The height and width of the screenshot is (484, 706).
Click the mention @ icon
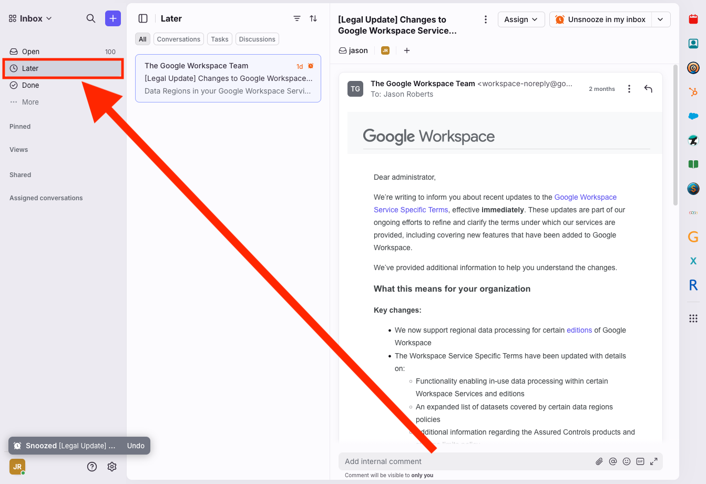612,461
